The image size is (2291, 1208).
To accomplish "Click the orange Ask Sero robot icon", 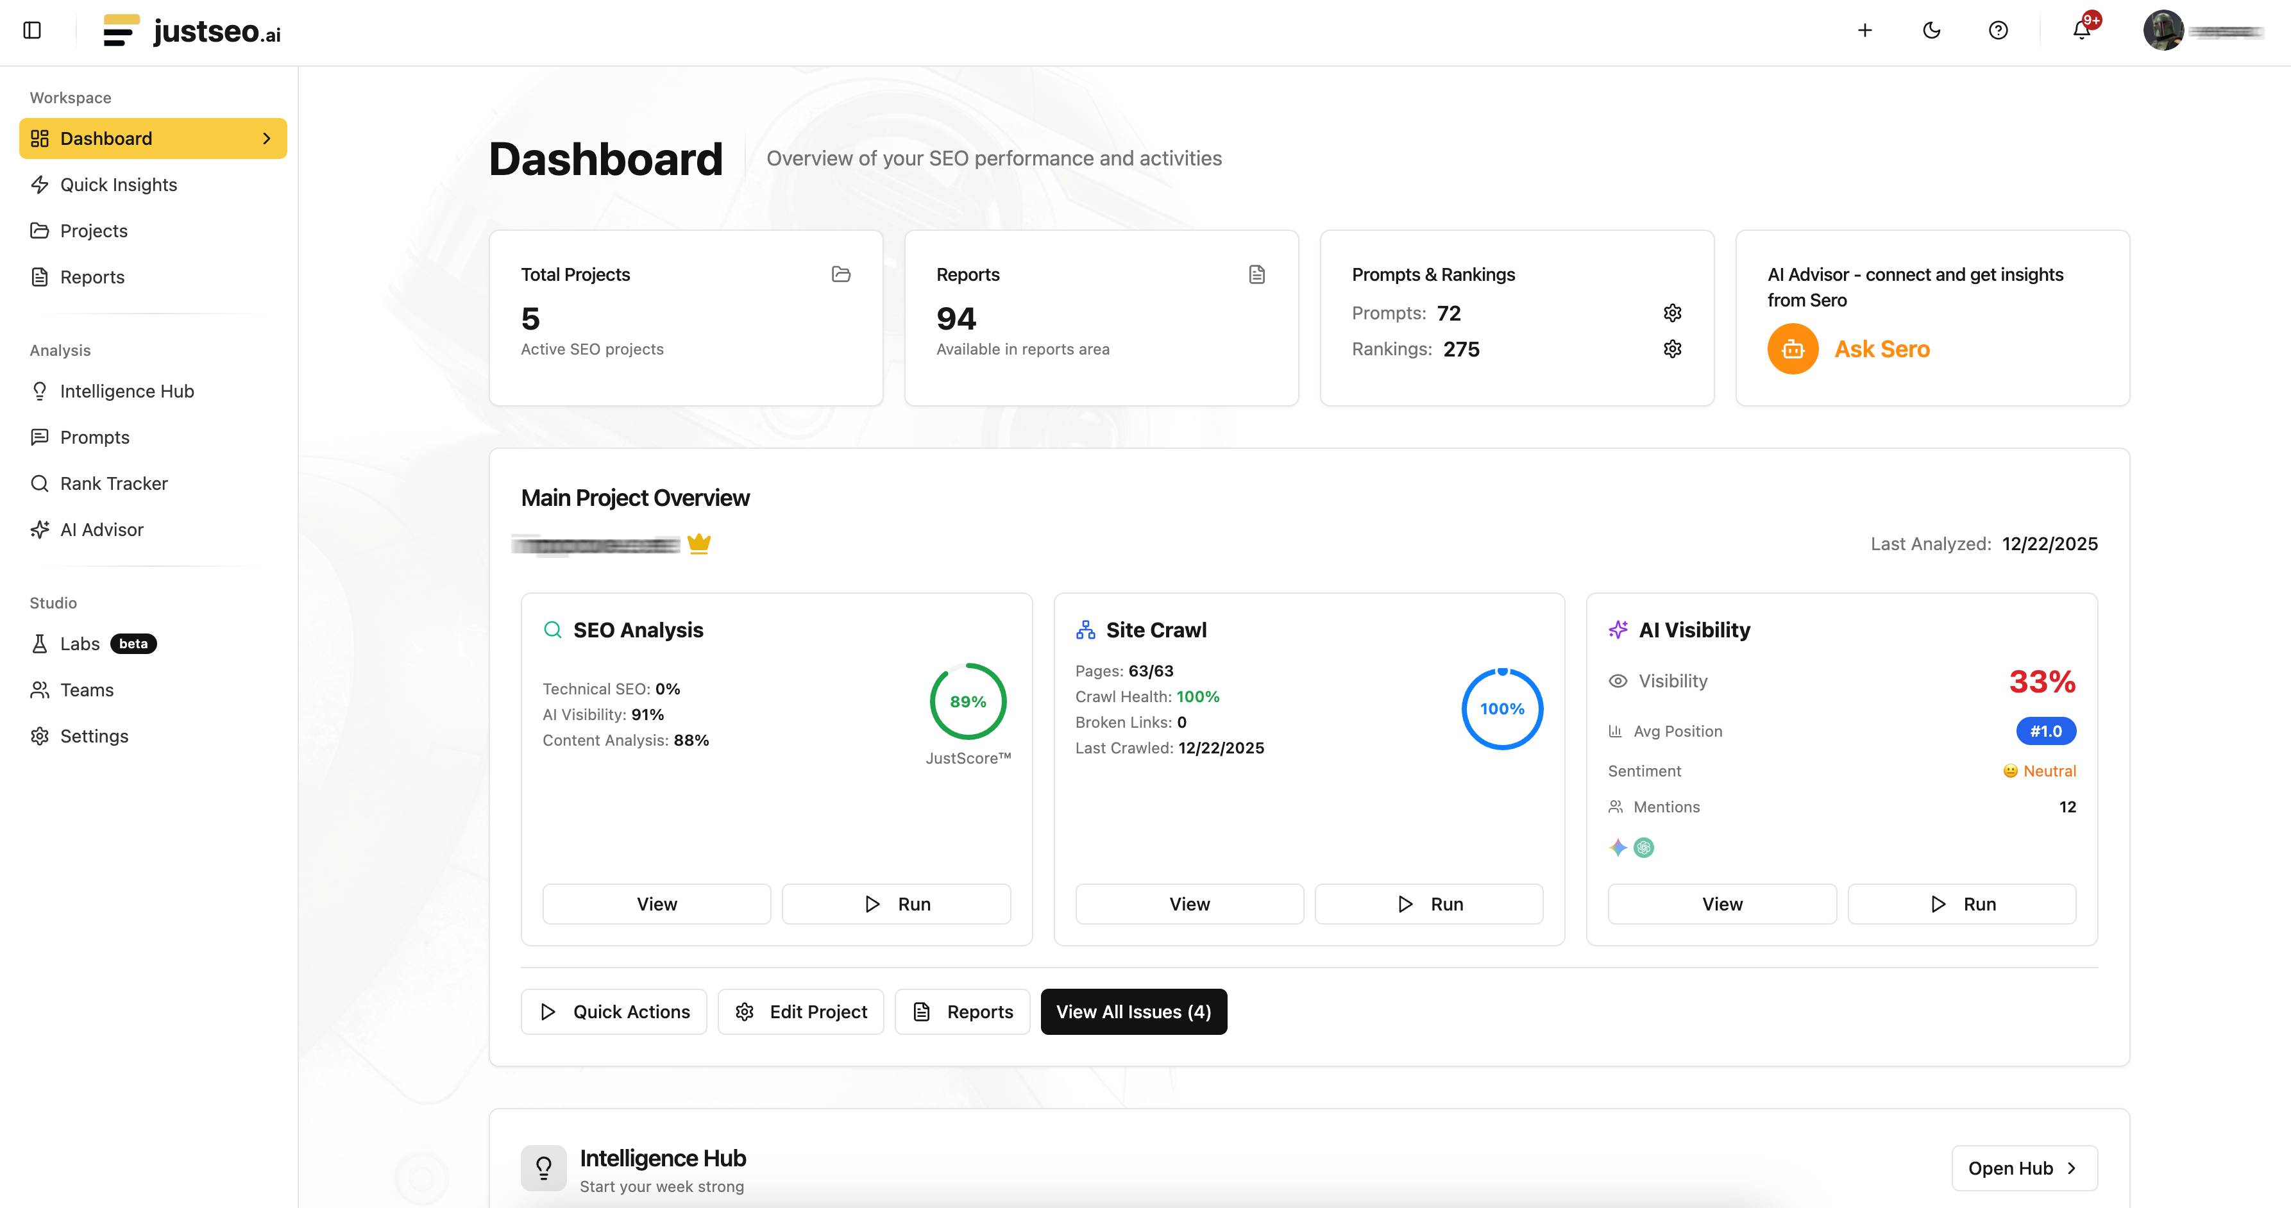I will coord(1792,349).
